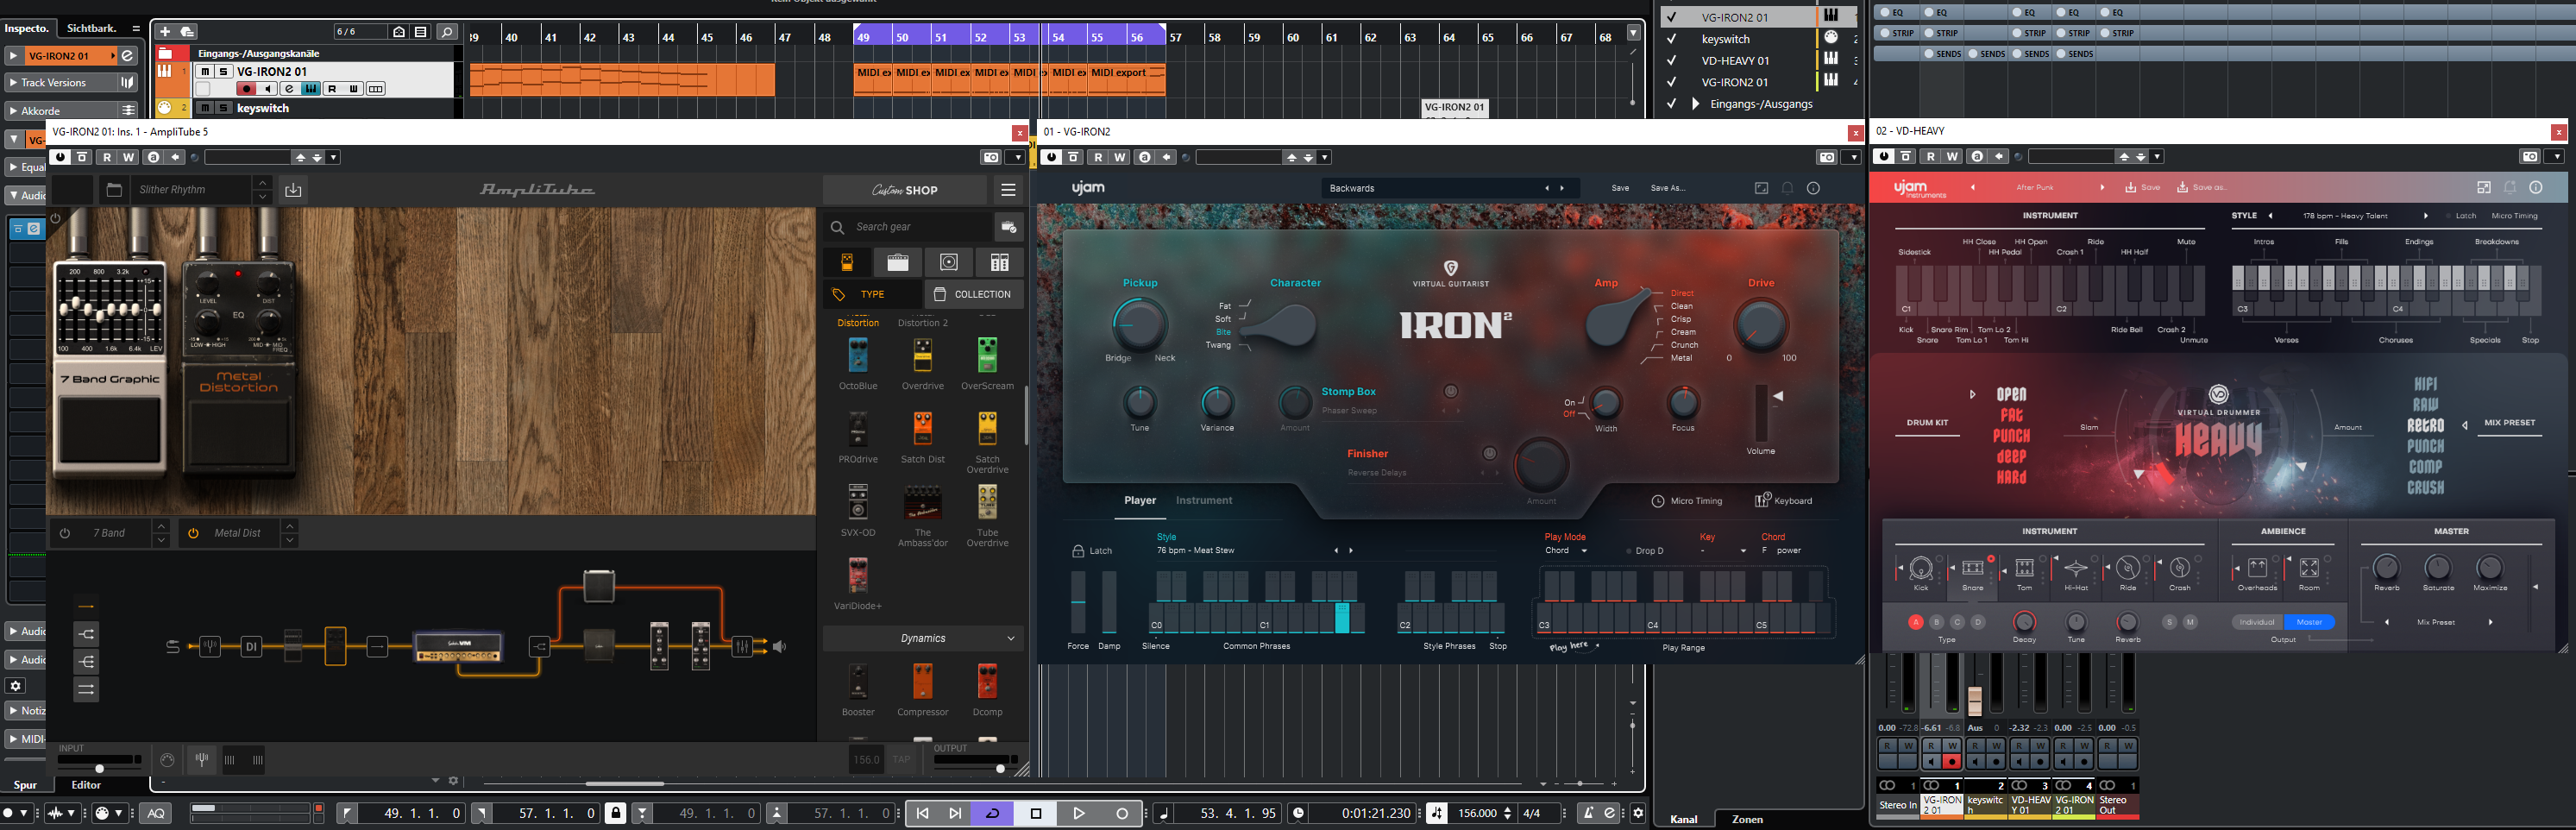The height and width of the screenshot is (830, 2576).
Task: Bypass the AmpliTube plugin window power button
Action: point(61,157)
